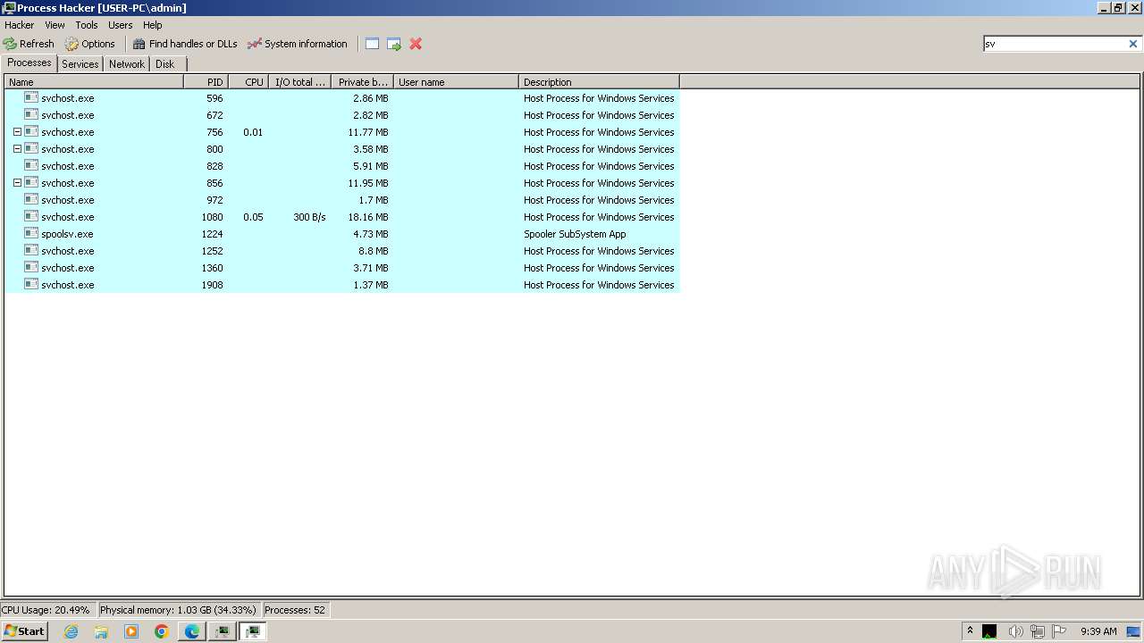Click the 9:39 AM system clock
Viewport: 1144px width, 643px height.
(1098, 631)
